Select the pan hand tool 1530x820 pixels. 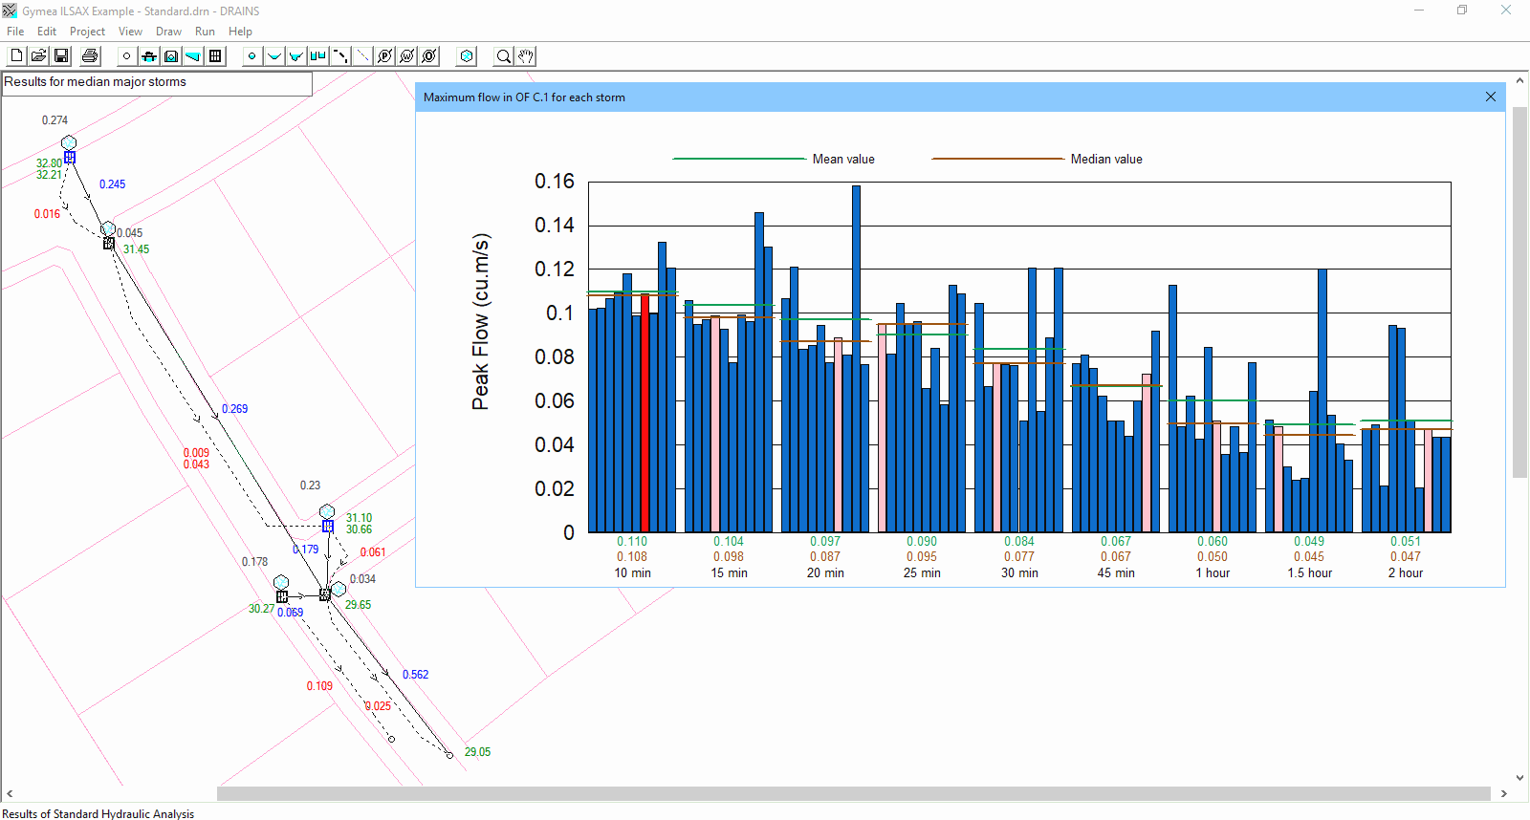point(526,56)
